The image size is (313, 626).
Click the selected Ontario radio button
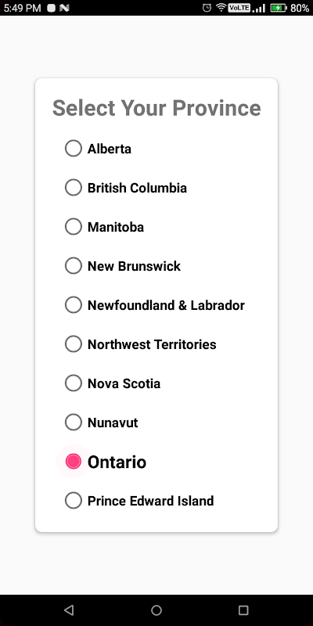pos(74,462)
